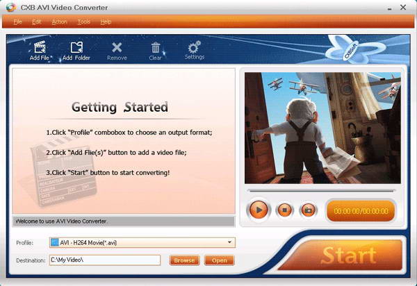Click the Profile: label
Screen dimensions: 417x286
coord(25,243)
